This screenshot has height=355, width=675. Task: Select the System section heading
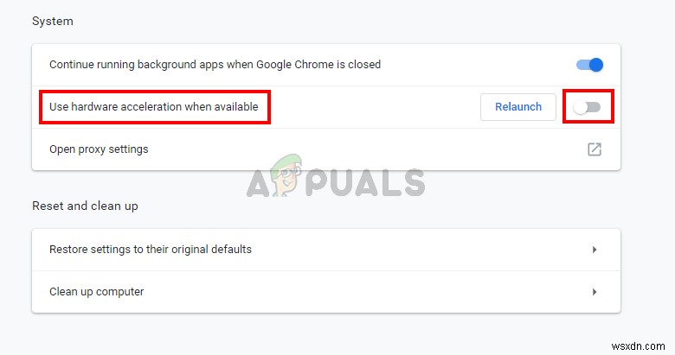53,21
